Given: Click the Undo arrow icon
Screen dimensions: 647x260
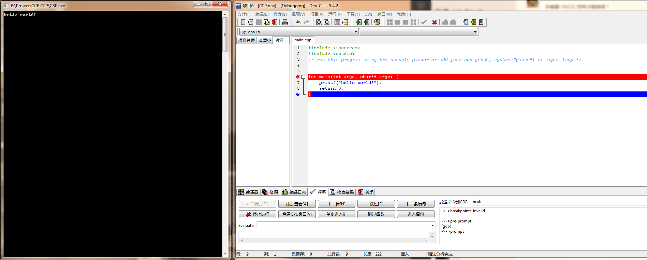Looking at the screenshot, I should point(298,22).
